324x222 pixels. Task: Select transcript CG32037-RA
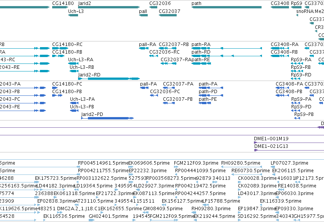[168, 63]
